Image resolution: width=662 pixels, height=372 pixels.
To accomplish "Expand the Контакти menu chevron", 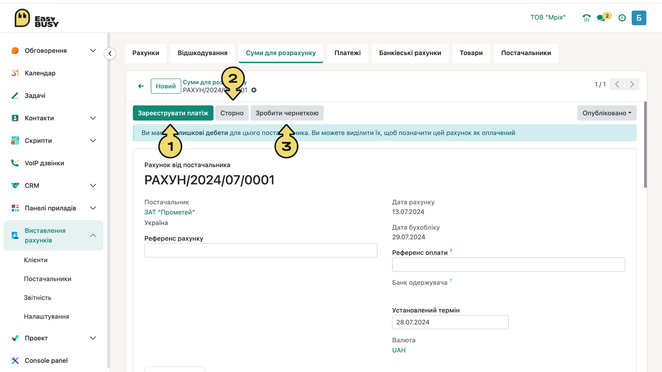I will click(x=93, y=118).
